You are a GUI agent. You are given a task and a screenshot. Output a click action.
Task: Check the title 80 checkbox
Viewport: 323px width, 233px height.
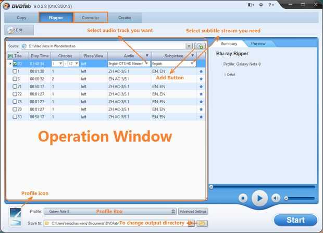pyautogui.click(x=15, y=117)
